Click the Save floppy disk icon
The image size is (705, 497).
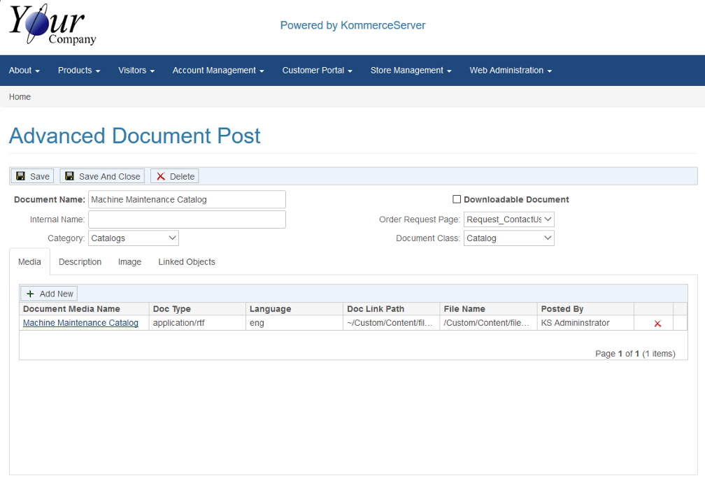[x=21, y=176]
